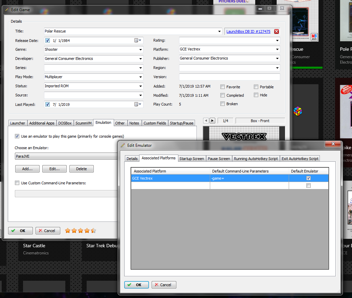Switch to the Pause Screen tab
The height and width of the screenshot is (298, 352).
pos(219,159)
